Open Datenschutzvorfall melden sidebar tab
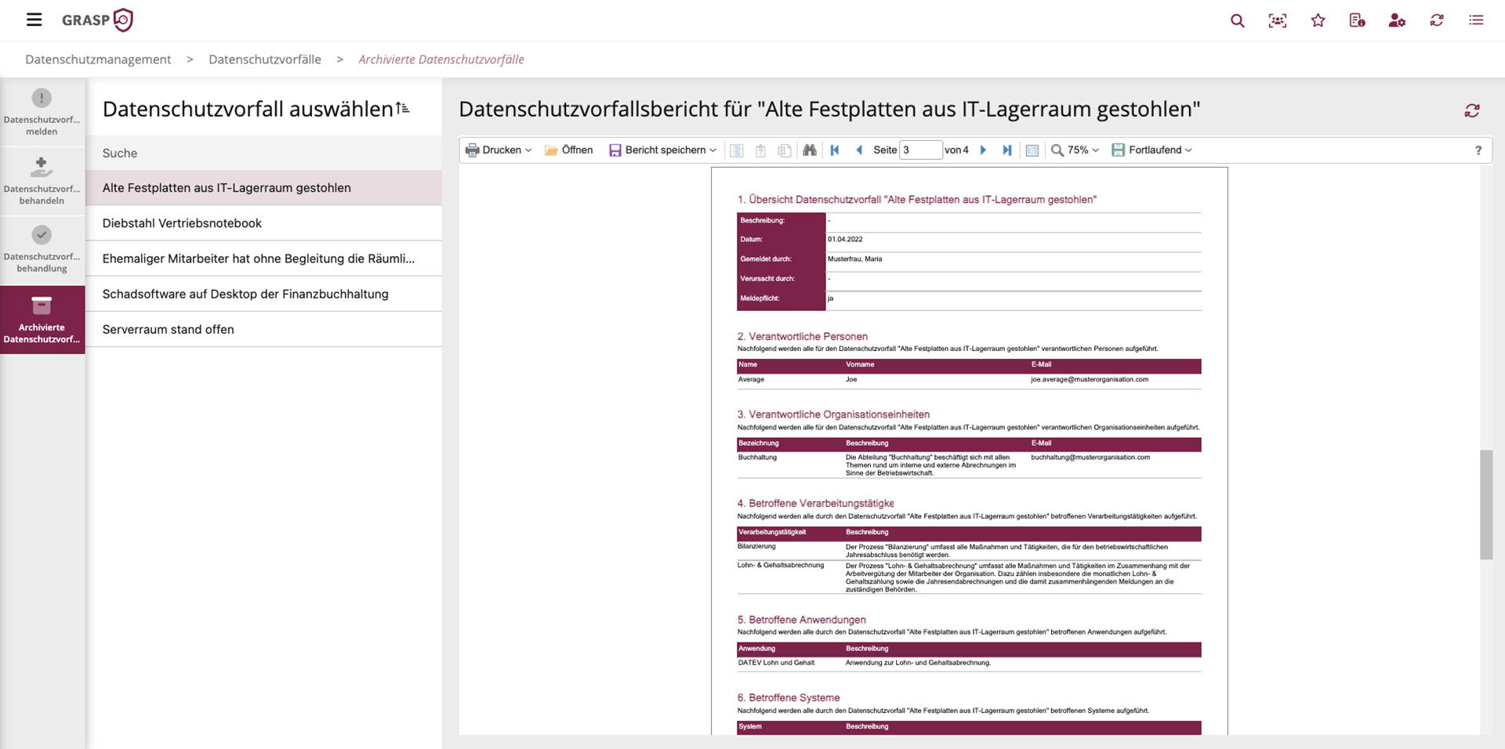The width and height of the screenshot is (1505, 749). coord(42,112)
